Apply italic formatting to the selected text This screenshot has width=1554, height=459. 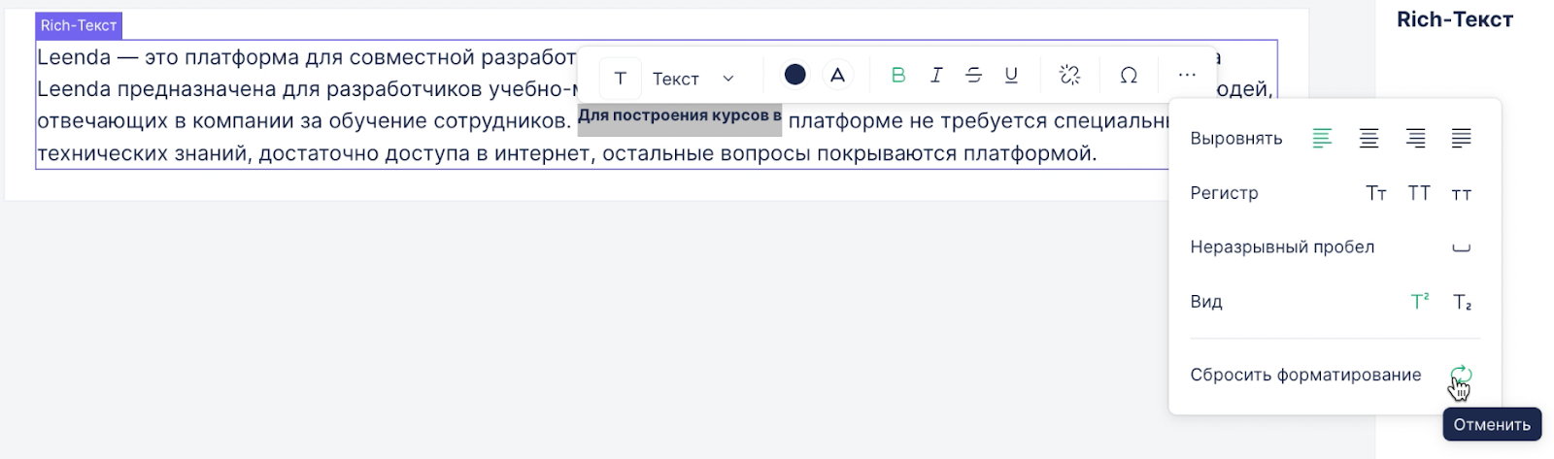pos(935,76)
